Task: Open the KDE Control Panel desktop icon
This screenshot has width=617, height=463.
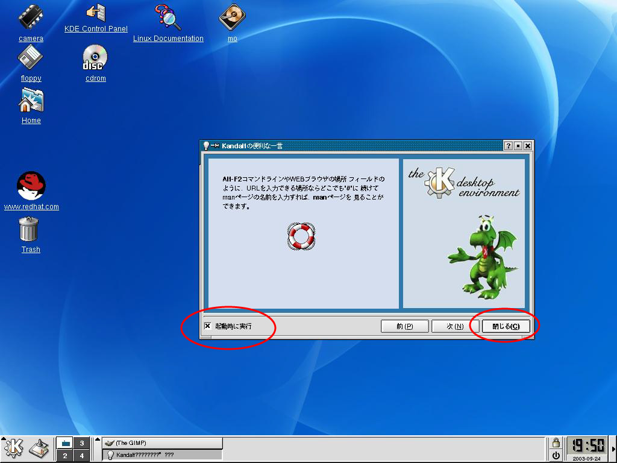Action: click(96, 13)
